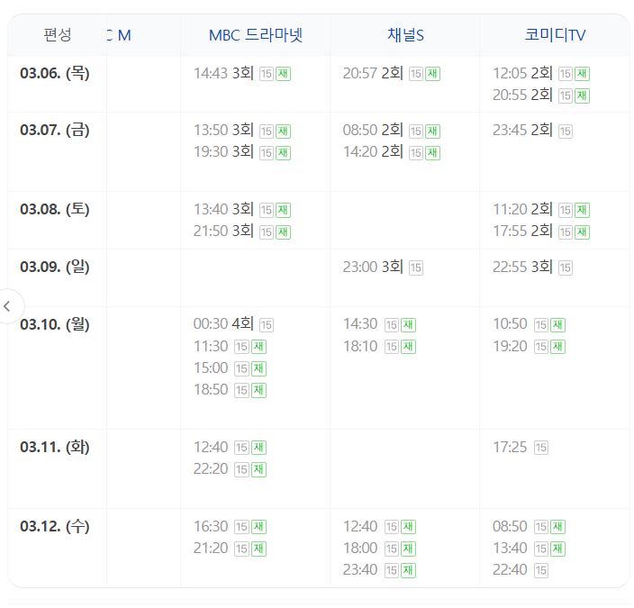
Task: Click the 08:50 코미디TV time on 03.12.
Action: point(510,527)
